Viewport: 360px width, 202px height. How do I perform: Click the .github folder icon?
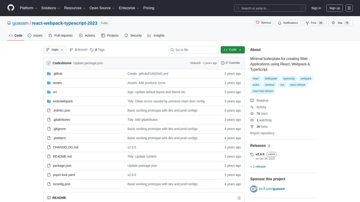[49, 74]
